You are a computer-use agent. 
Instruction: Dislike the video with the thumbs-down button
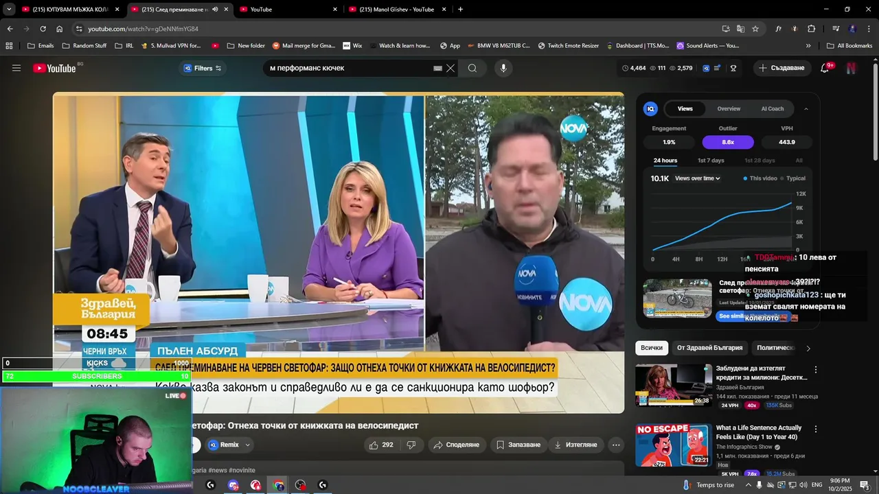pyautogui.click(x=411, y=445)
